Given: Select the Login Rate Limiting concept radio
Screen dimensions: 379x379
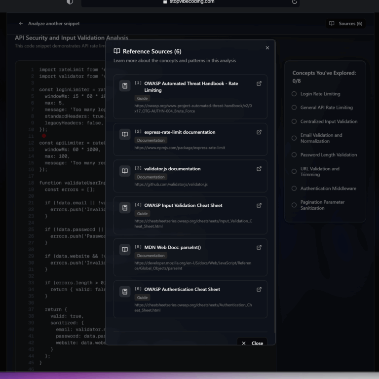Looking at the screenshot, I should [294, 94].
